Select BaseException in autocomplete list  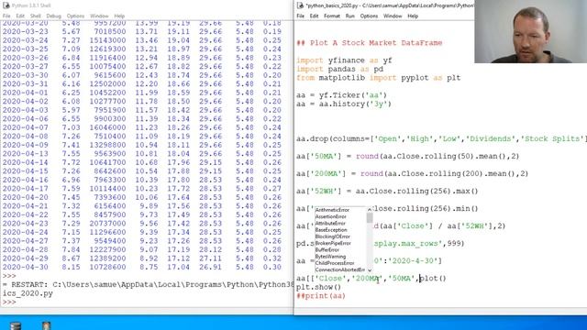tap(331, 230)
